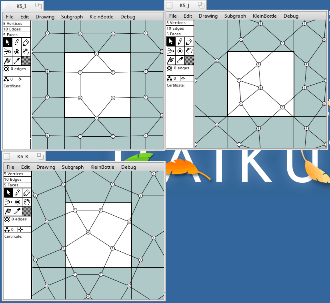Activate the eyedropper tool in K5_J window
Viewport: 330px width, 303px height.
pos(180,60)
